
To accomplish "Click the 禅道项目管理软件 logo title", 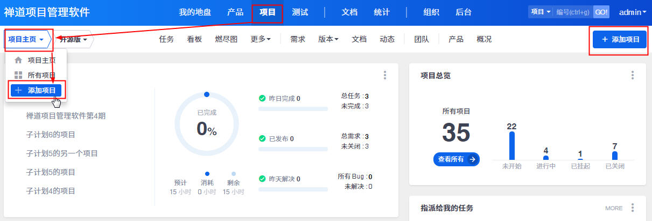I will click(x=47, y=12).
